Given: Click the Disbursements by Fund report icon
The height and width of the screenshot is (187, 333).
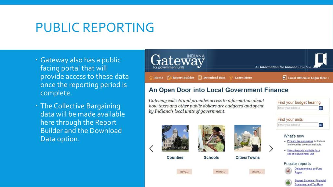Looking at the screenshot, I should [x=288, y=170].
